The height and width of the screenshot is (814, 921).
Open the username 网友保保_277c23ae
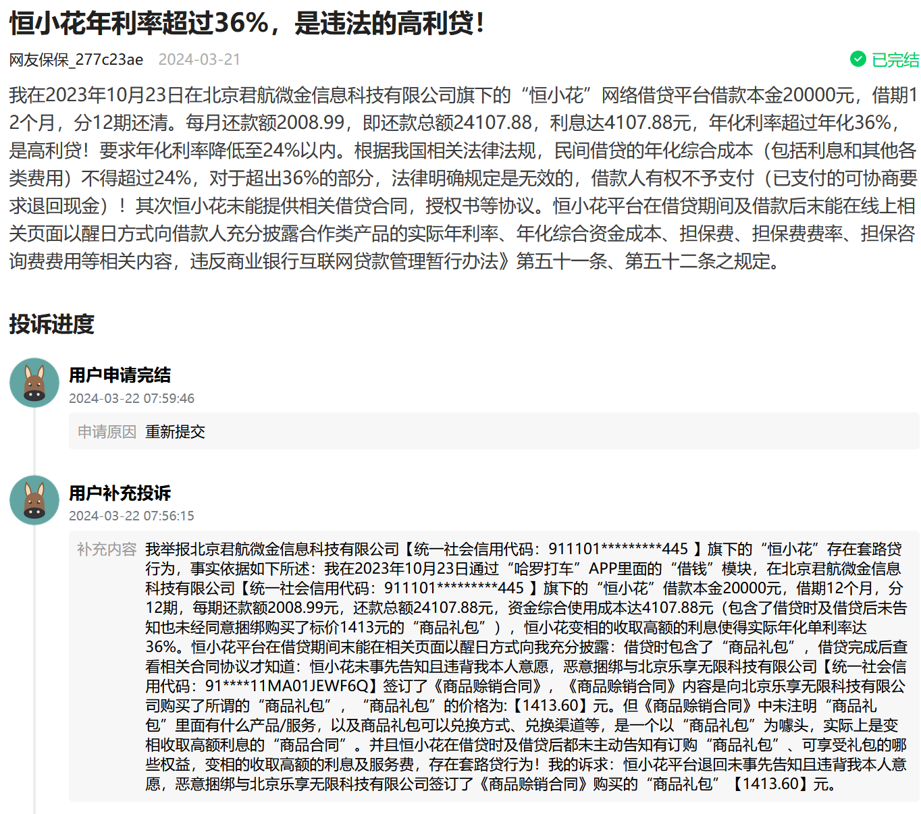click(76, 59)
